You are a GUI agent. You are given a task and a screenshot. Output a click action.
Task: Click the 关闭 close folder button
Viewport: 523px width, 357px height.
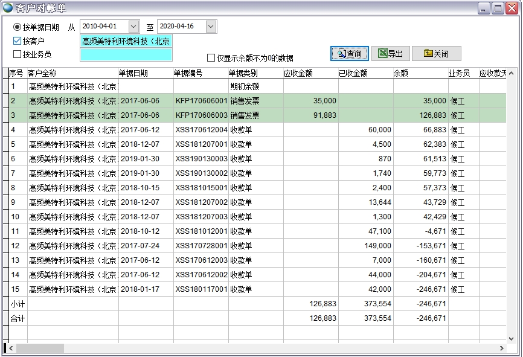tap(436, 54)
